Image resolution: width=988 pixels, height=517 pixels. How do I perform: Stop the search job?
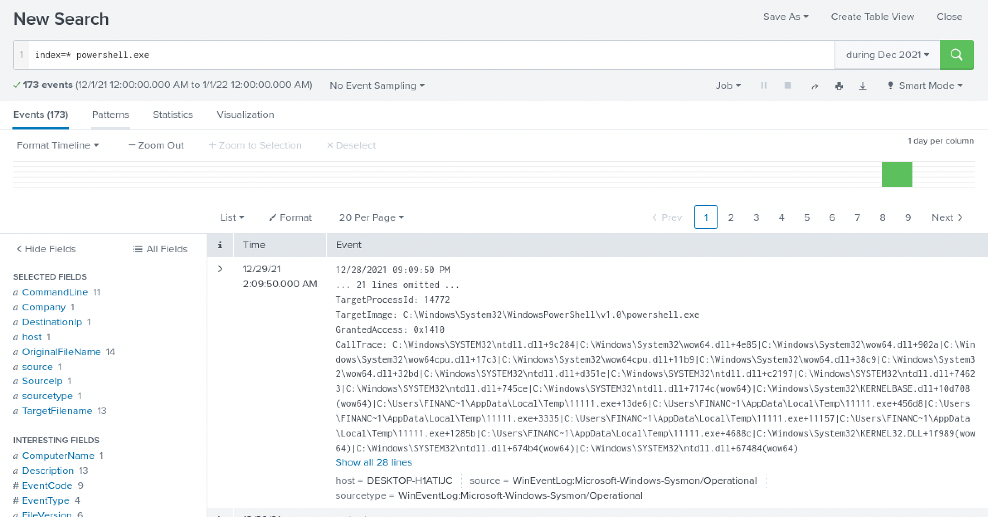pos(788,85)
